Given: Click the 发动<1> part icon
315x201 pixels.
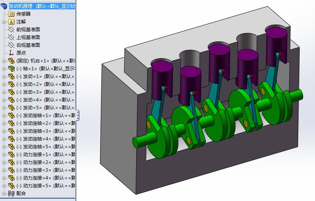Looking at the screenshot, I should coord(11,76).
